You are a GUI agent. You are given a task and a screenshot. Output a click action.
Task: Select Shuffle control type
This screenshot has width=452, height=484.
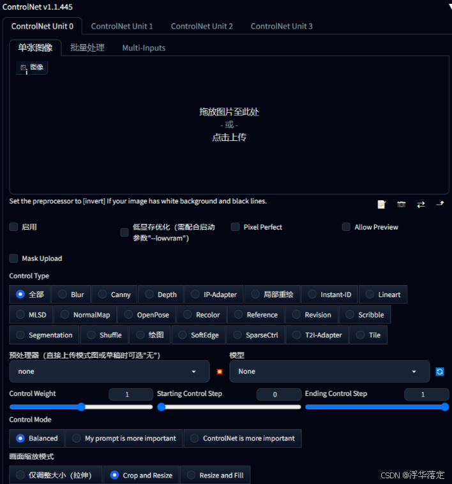(104, 335)
